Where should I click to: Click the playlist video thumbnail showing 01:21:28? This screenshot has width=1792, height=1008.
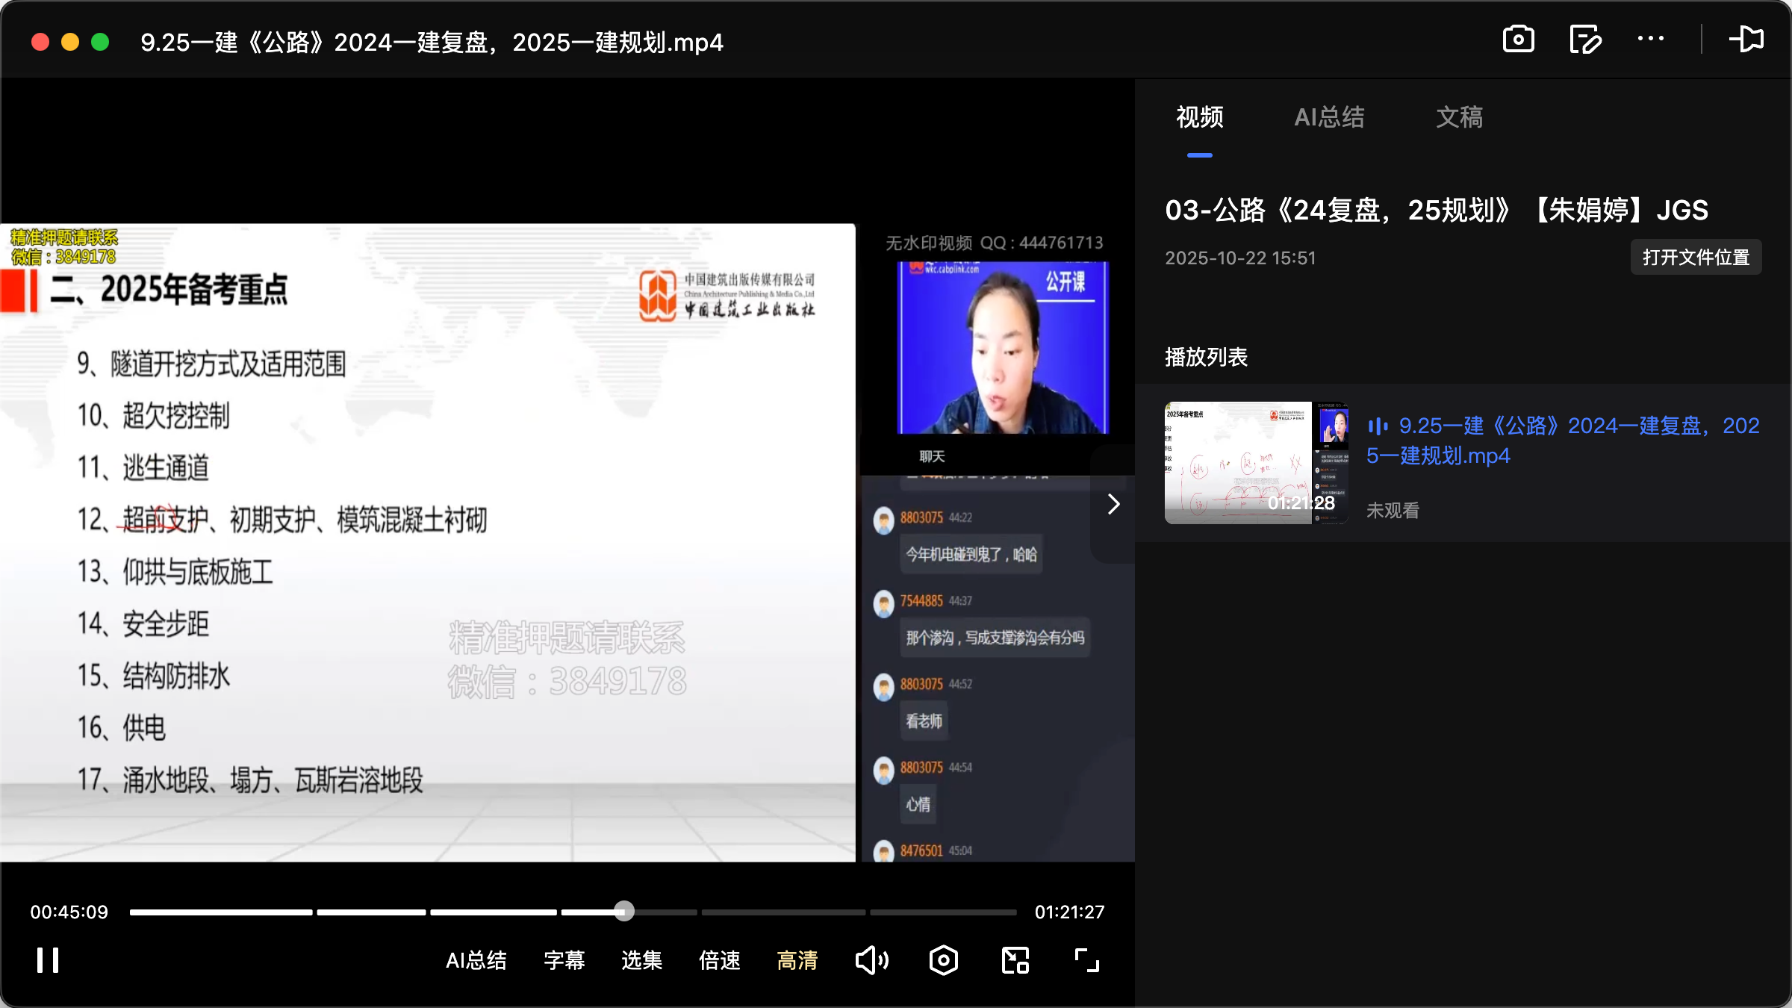coord(1255,462)
